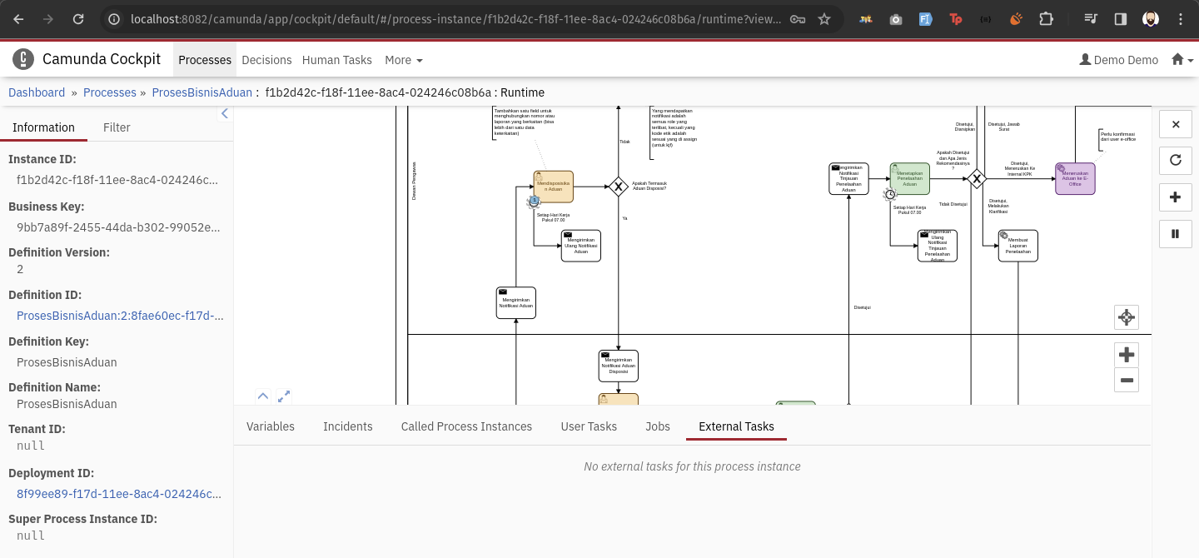Click the Mendisposisikan Aduan task in the diagram
1199x558 pixels.
[x=554, y=187]
